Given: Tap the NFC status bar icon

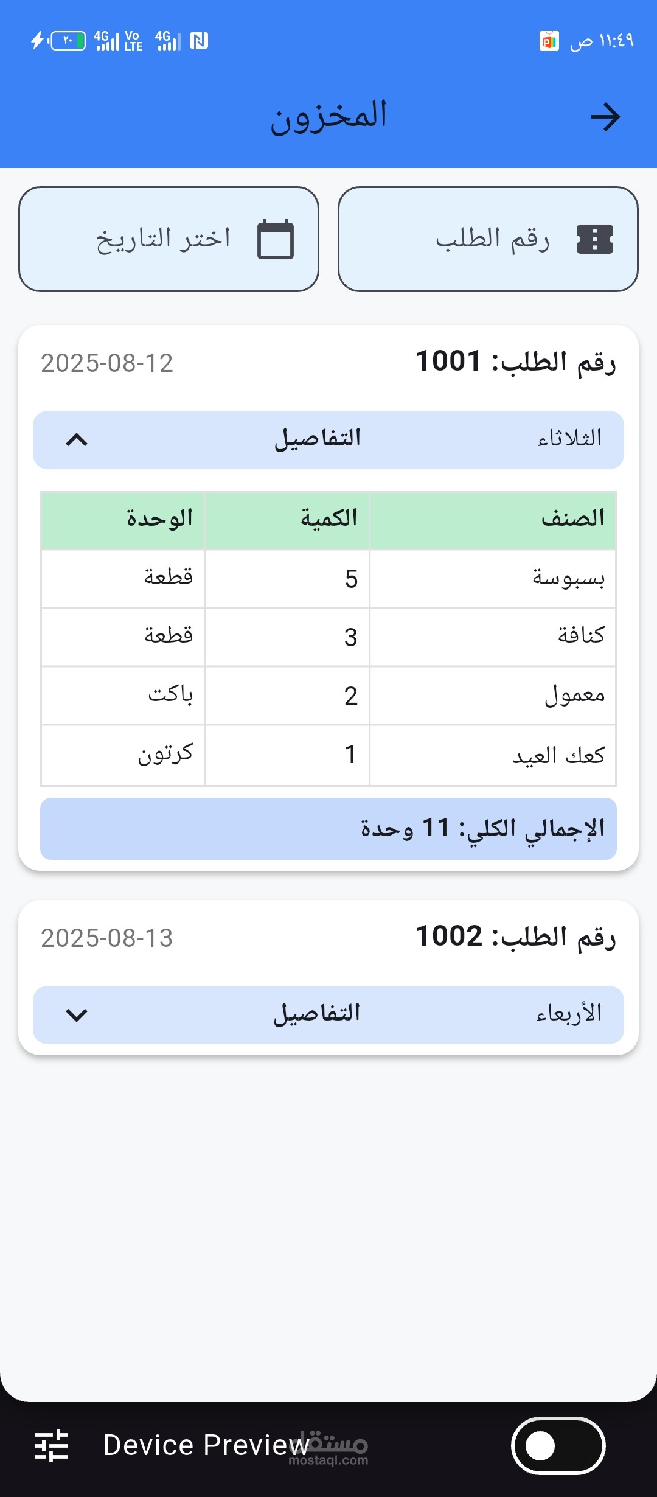Looking at the screenshot, I should point(199,41).
